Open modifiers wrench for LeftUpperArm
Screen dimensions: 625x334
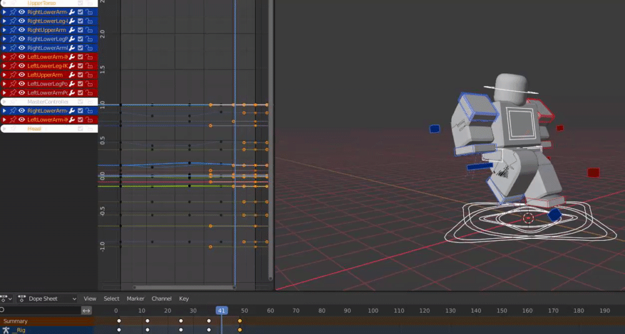[x=72, y=74]
